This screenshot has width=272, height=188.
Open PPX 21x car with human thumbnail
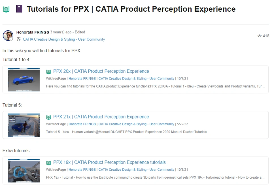click(x=24, y=125)
